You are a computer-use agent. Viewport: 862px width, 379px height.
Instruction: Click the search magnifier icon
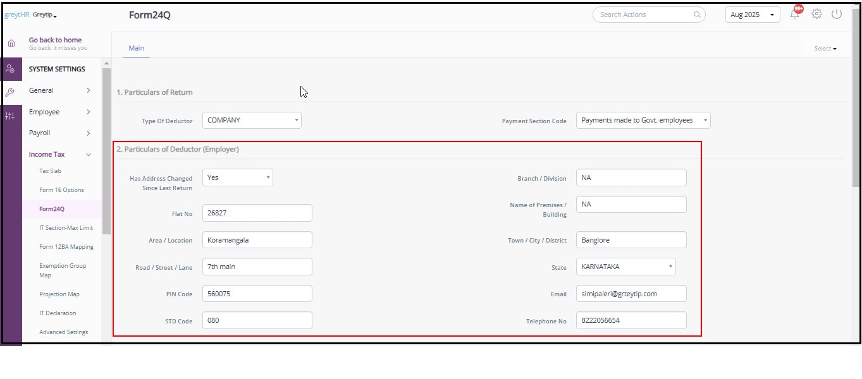tap(697, 15)
